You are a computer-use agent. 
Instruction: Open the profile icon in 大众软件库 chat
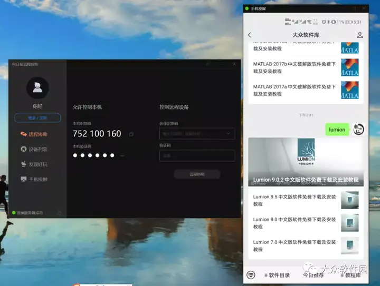(x=360, y=35)
